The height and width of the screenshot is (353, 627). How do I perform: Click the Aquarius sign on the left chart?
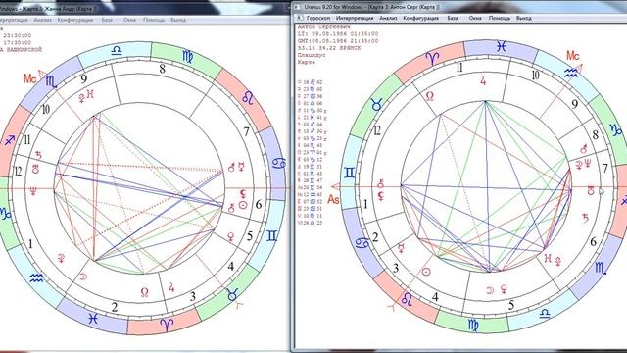pyautogui.click(x=36, y=278)
